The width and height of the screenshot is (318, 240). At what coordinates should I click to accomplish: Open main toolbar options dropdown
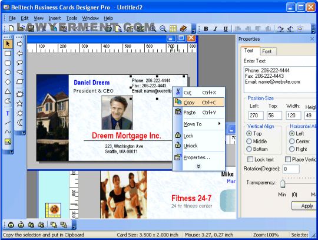point(194,29)
